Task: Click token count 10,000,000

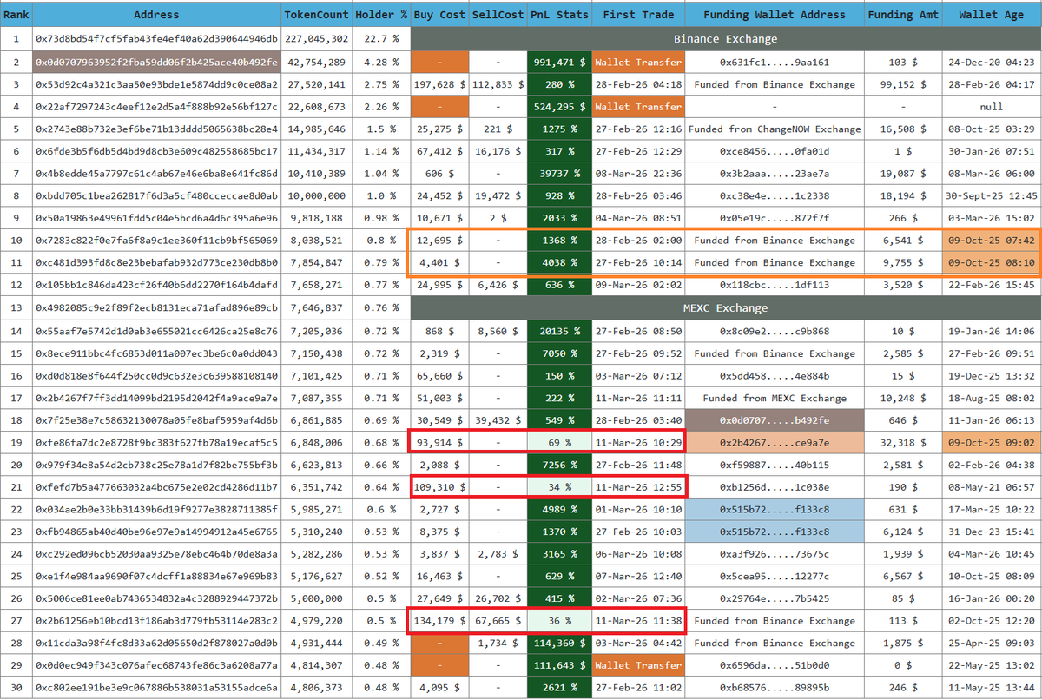Action: [316, 195]
